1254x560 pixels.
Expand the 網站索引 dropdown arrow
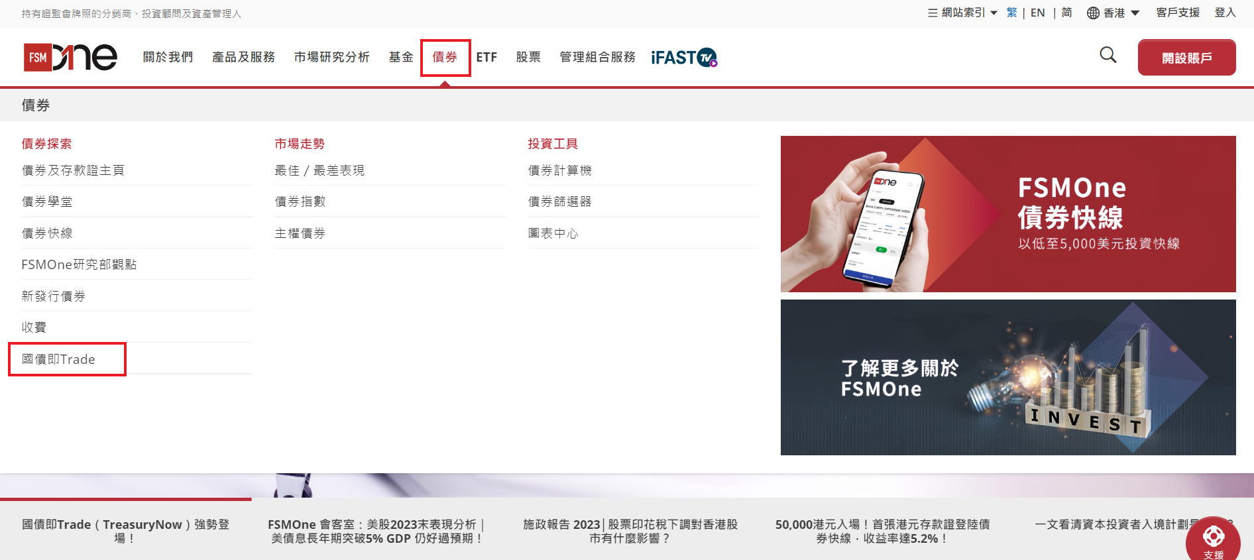tap(994, 13)
